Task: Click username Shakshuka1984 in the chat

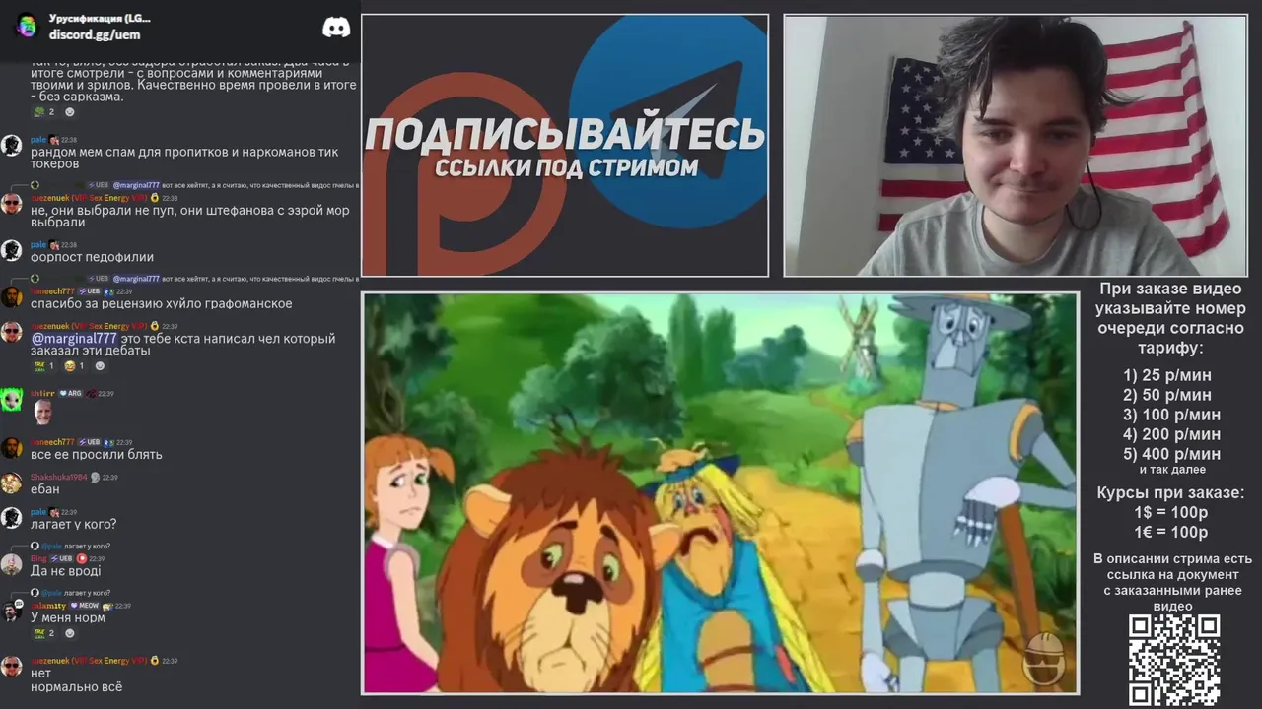Action: point(58,478)
